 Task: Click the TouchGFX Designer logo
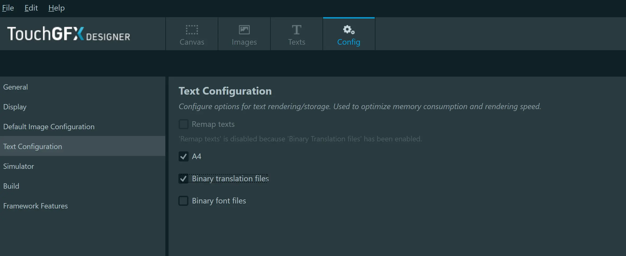coord(69,34)
